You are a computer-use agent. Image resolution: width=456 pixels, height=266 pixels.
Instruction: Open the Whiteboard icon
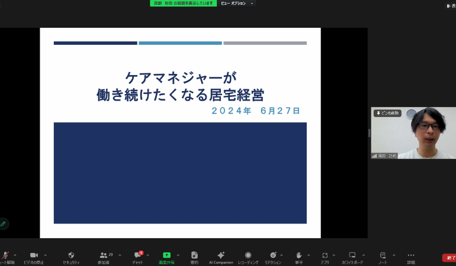coord(352,255)
